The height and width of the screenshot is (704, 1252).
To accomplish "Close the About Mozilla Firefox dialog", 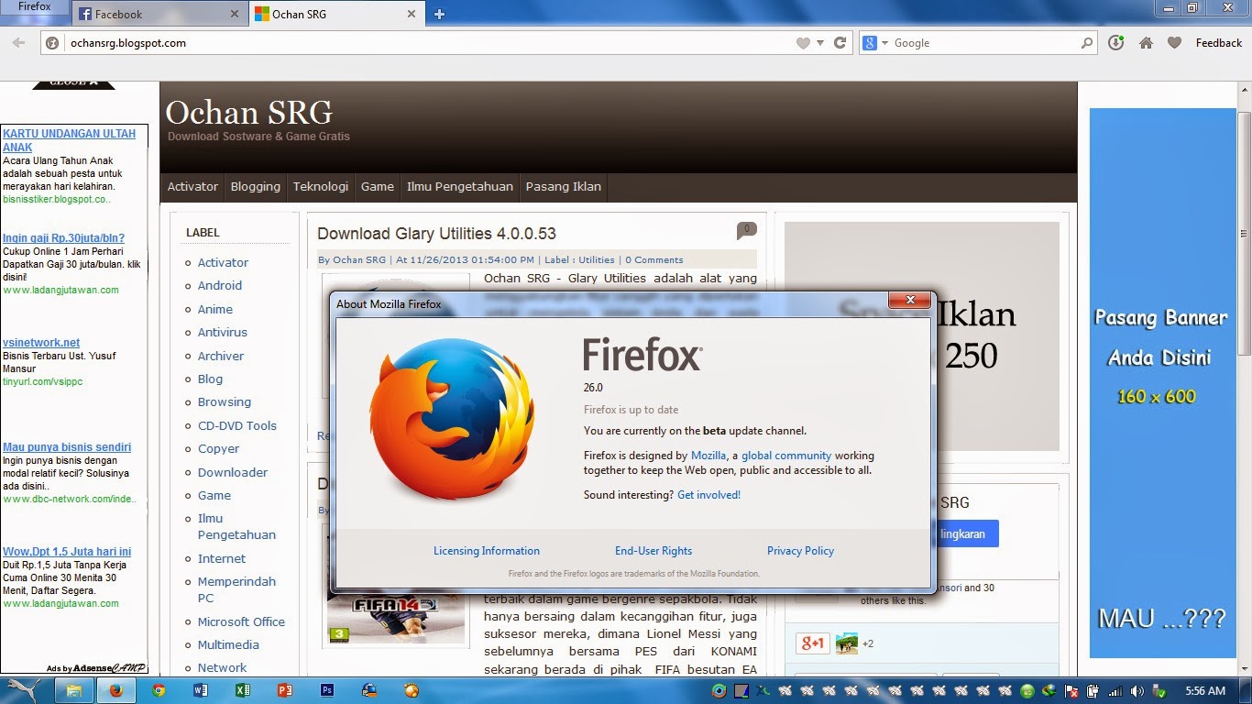I will pyautogui.click(x=910, y=301).
